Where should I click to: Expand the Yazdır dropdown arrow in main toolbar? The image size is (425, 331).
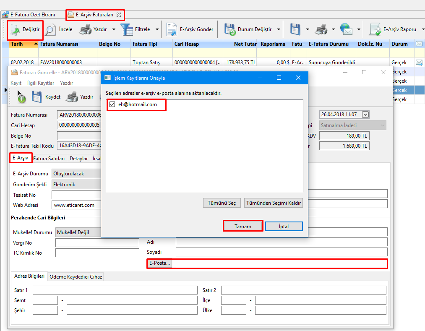pos(114,30)
